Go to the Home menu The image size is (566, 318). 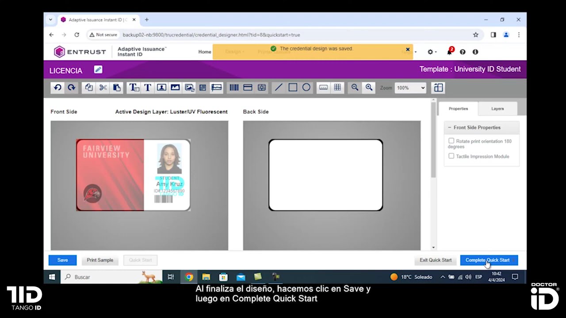click(205, 52)
